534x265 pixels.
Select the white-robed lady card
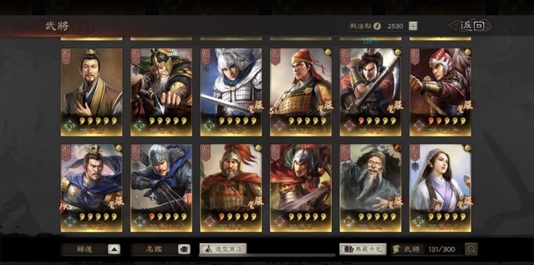440,188
